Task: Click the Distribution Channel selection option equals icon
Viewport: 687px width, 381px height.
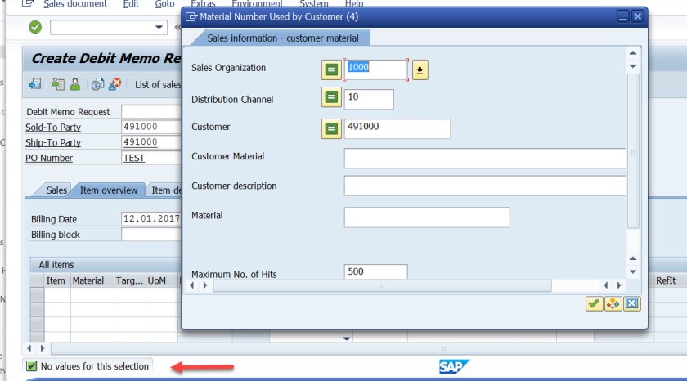Action: [x=331, y=97]
